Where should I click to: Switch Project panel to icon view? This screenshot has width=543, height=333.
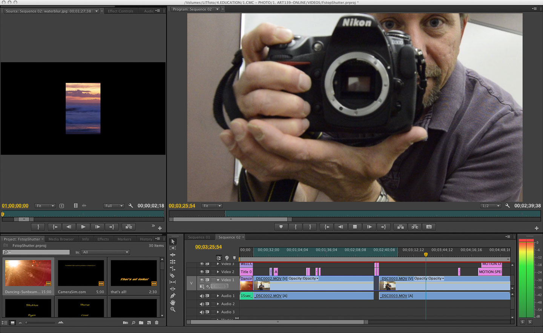pyautogui.click(x=12, y=322)
